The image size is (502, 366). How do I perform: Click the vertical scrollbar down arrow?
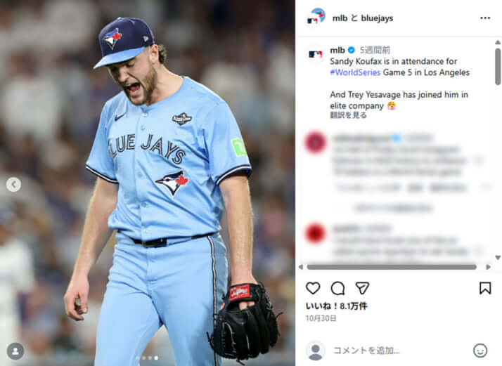pos(498,257)
